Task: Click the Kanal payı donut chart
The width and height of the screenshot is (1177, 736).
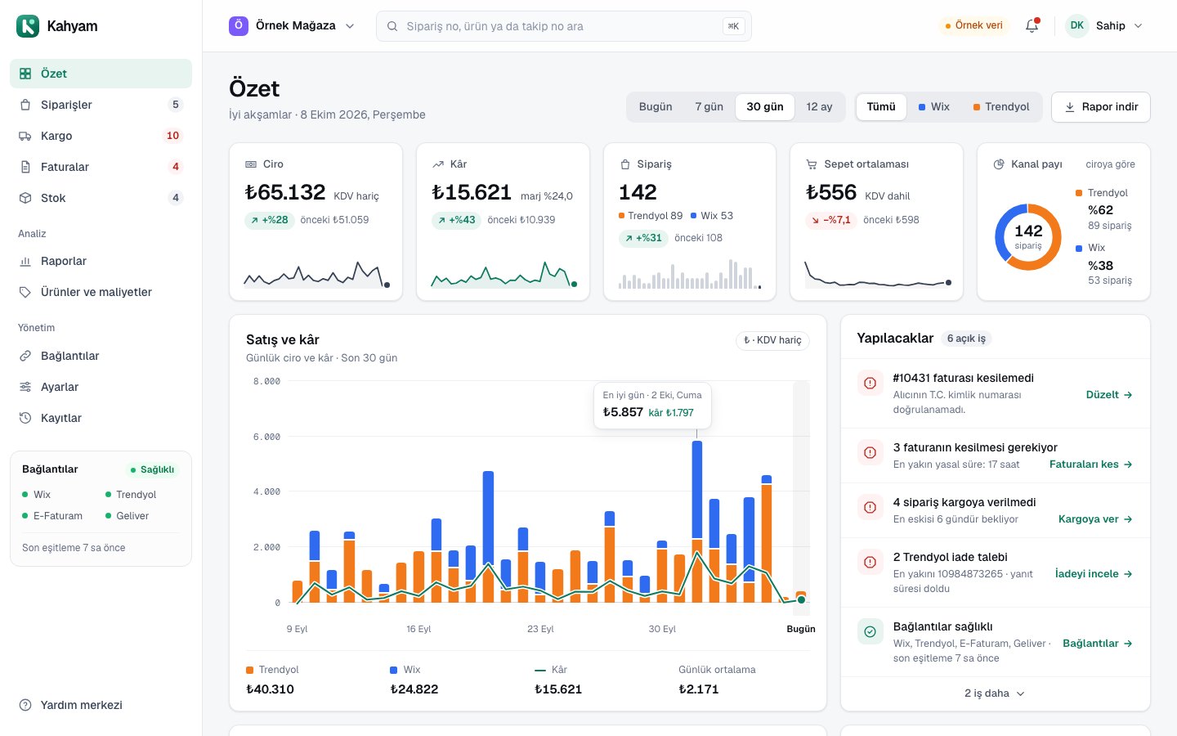Action: [x=1028, y=237]
